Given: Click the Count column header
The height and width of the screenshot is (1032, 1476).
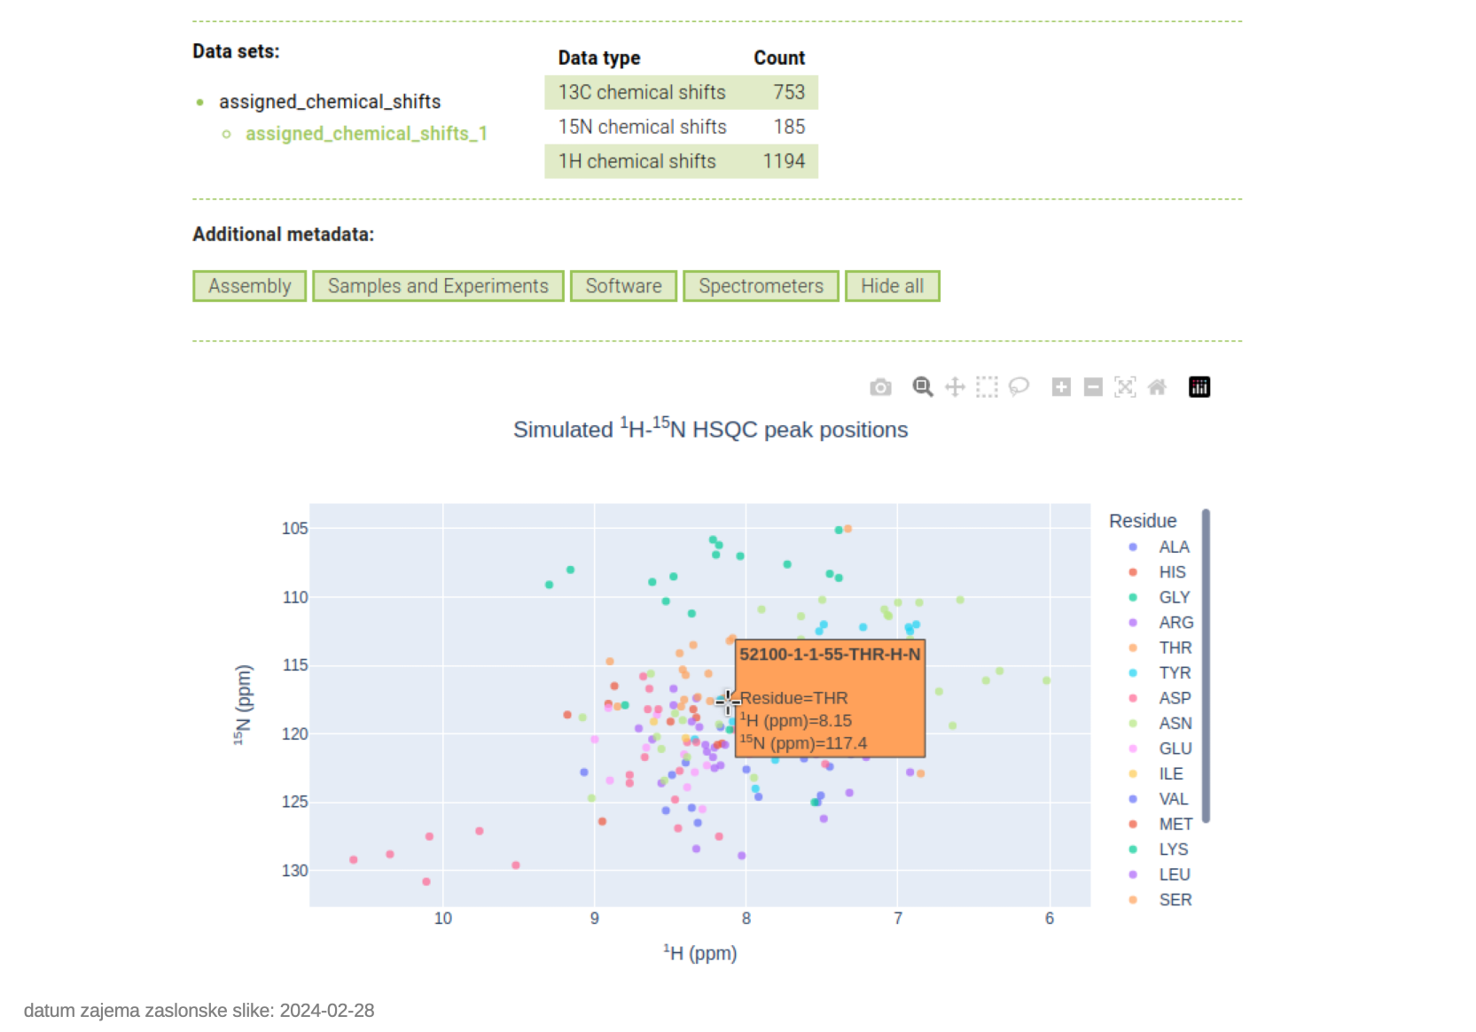Looking at the screenshot, I should click(x=779, y=58).
